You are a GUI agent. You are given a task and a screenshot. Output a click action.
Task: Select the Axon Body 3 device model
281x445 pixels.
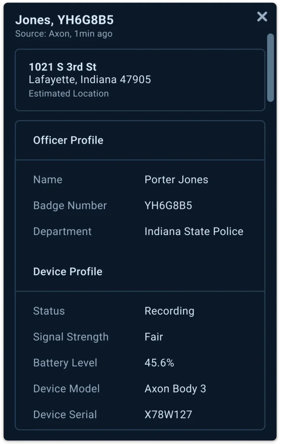point(175,389)
